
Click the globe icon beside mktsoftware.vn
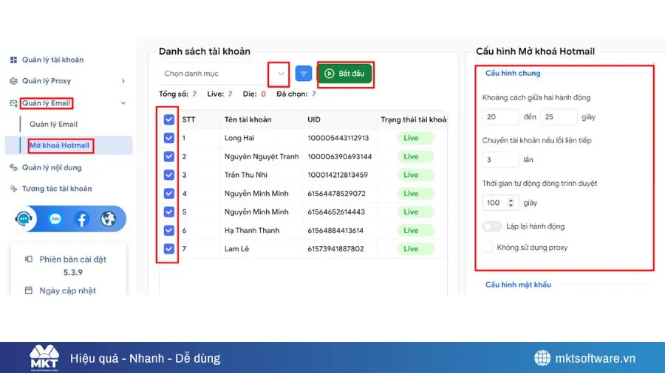[x=542, y=358]
